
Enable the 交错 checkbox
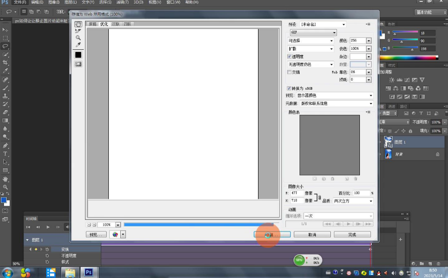pos(289,72)
